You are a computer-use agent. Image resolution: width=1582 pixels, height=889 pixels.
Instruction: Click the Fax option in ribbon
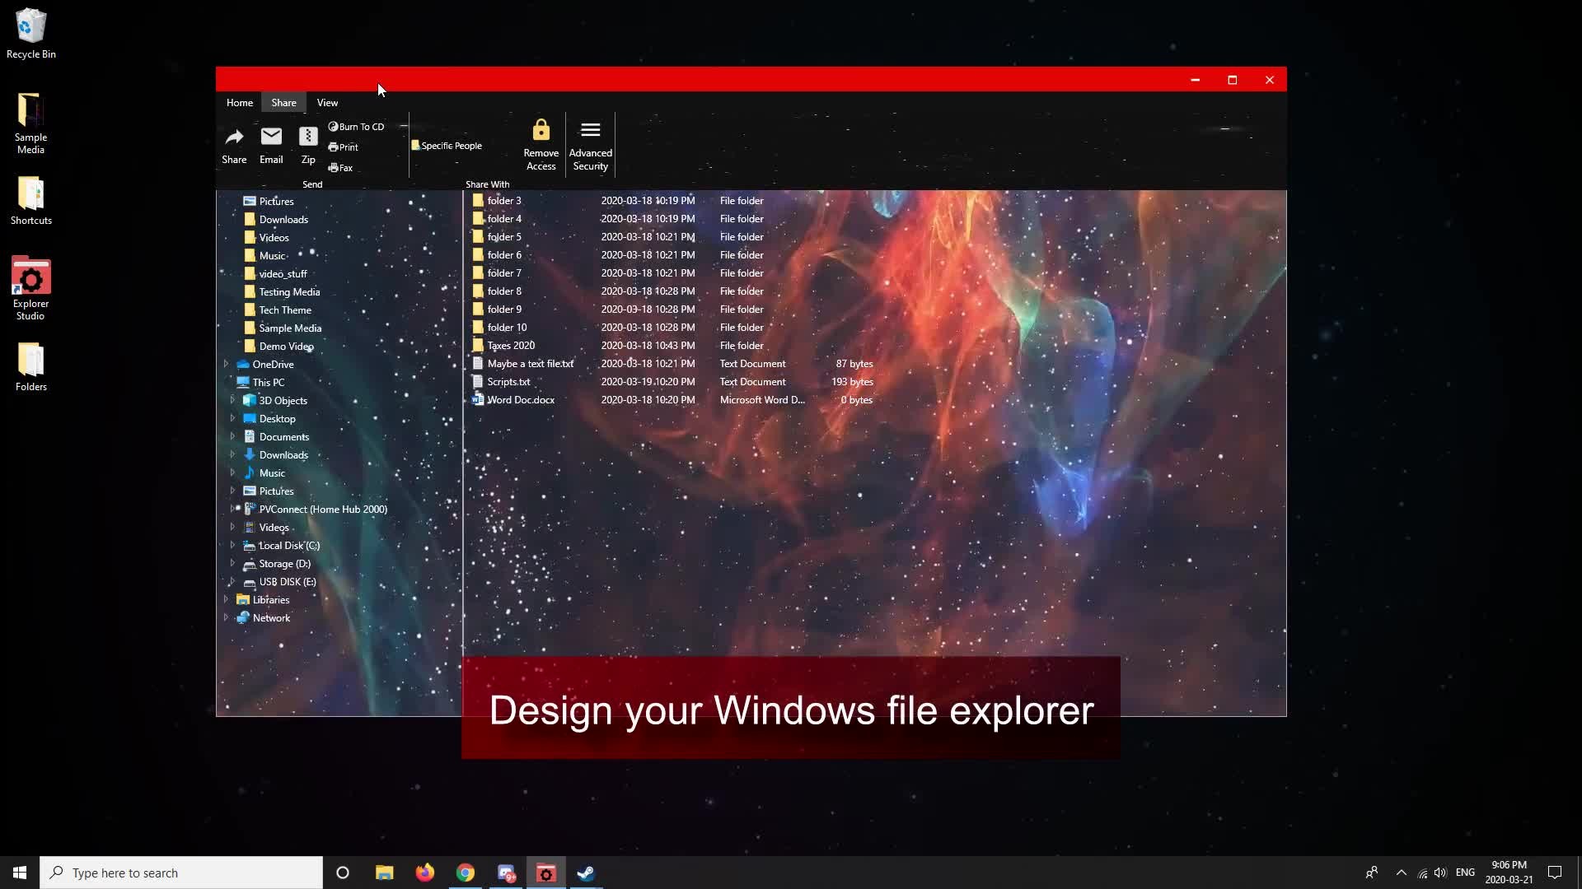[341, 168]
